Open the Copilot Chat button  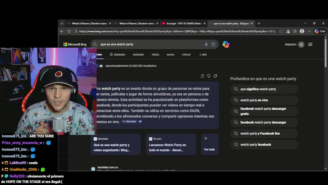pos(320,31)
